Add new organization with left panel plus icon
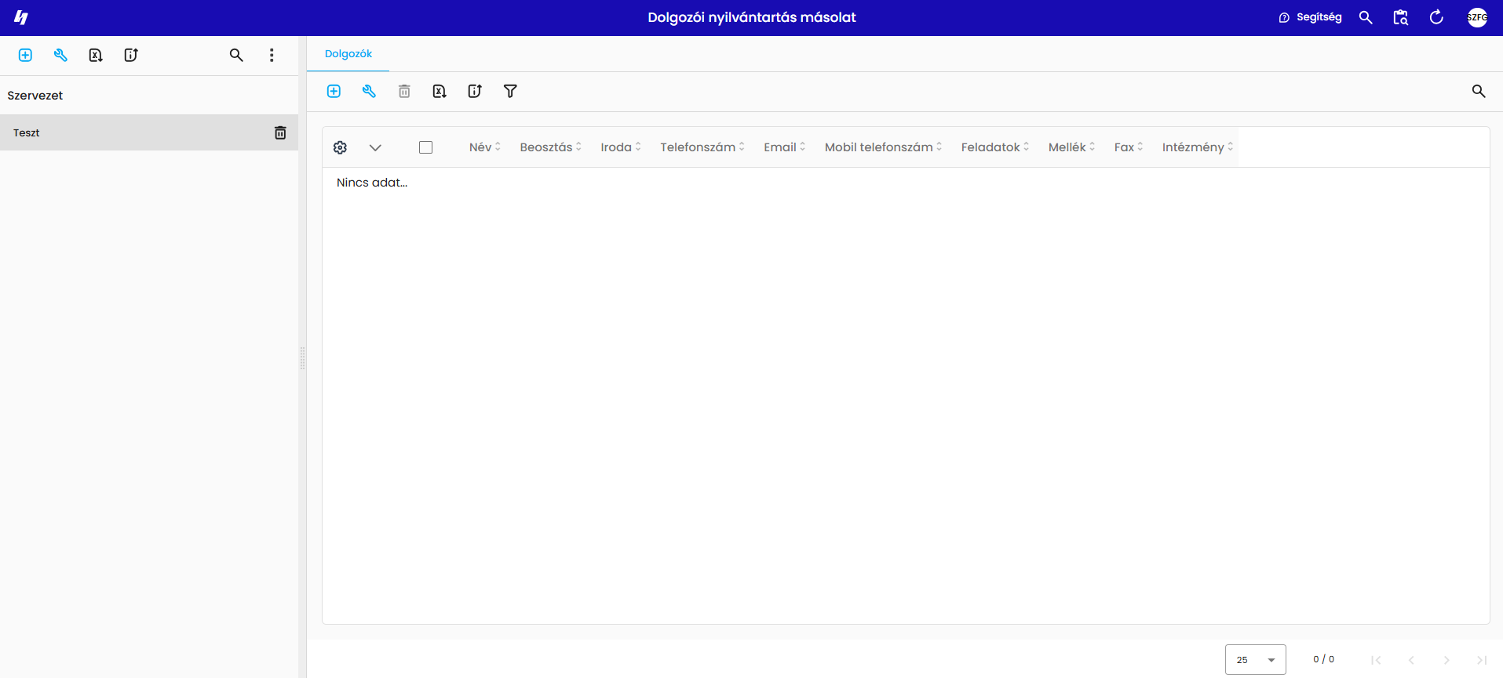1503x678 pixels. click(25, 55)
